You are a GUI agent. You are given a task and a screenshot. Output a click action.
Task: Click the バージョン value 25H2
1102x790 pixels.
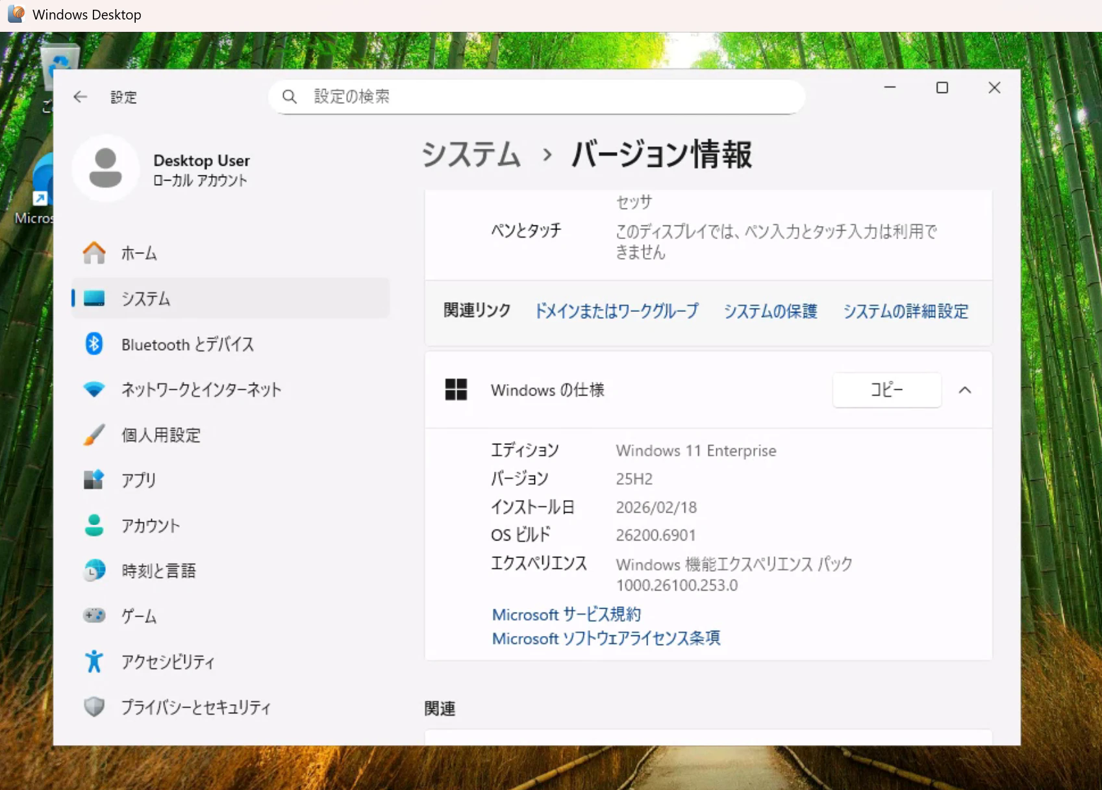pos(634,479)
